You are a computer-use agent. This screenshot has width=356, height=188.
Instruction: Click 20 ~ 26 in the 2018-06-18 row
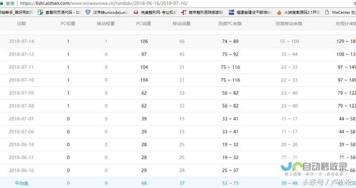[289, 145]
